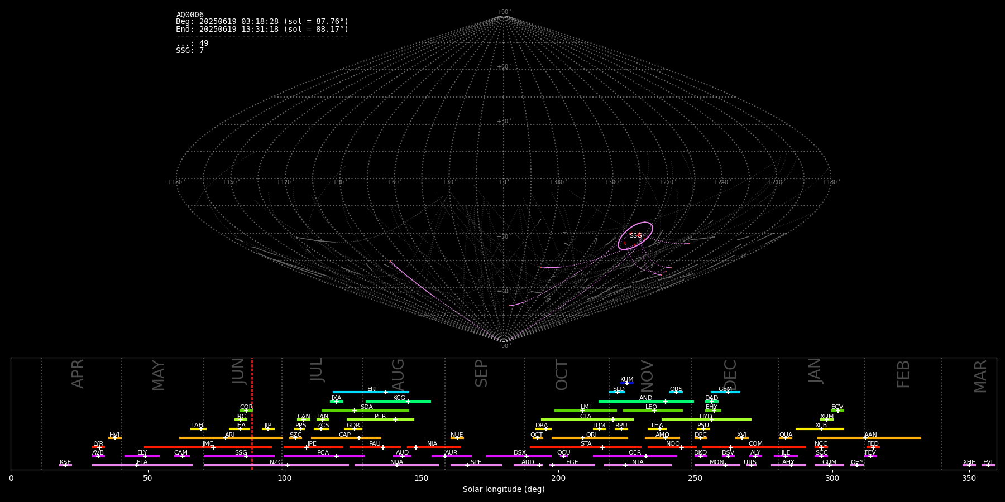Click the DRA shower label
The height and width of the screenshot is (502, 1005).
[x=542, y=426]
